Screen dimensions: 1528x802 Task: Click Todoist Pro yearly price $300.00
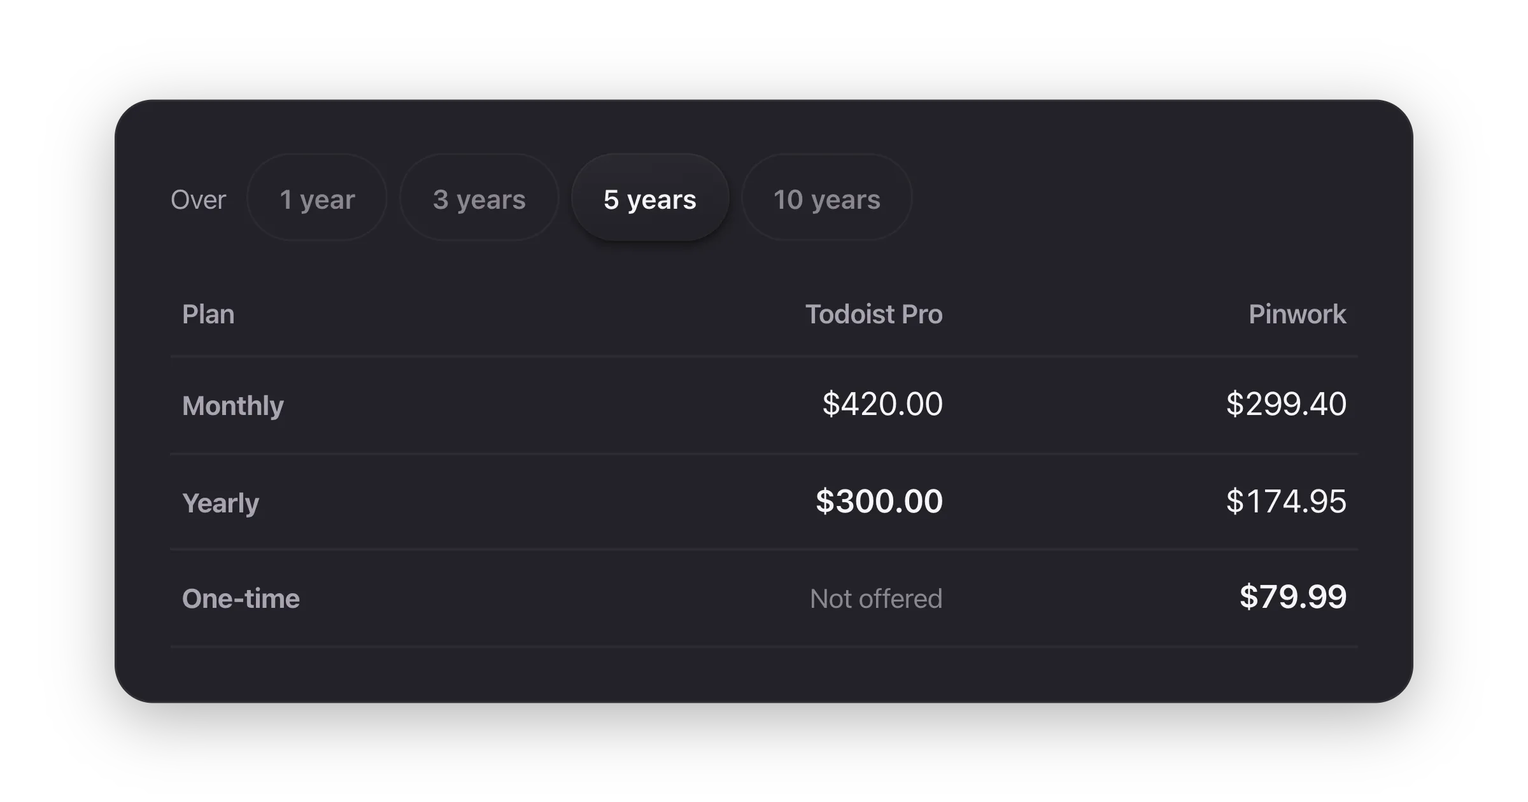tap(879, 501)
